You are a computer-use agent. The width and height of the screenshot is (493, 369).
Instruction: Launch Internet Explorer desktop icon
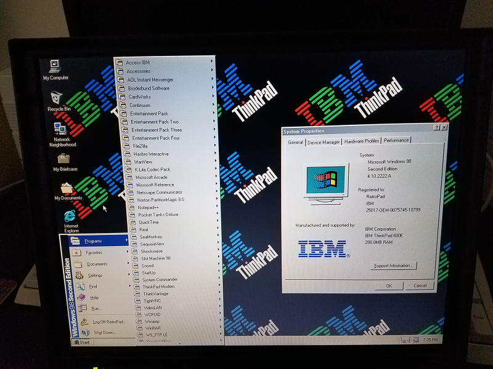[71, 221]
